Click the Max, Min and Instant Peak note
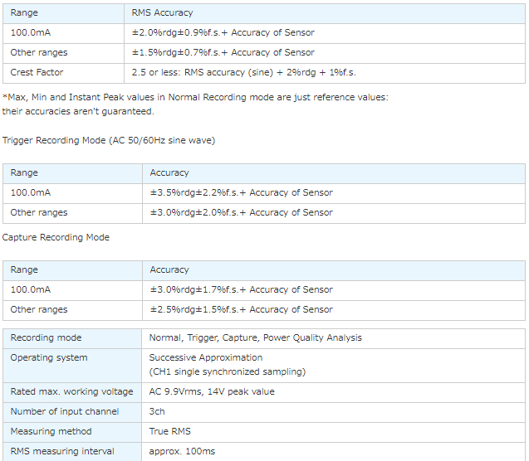 pos(195,98)
